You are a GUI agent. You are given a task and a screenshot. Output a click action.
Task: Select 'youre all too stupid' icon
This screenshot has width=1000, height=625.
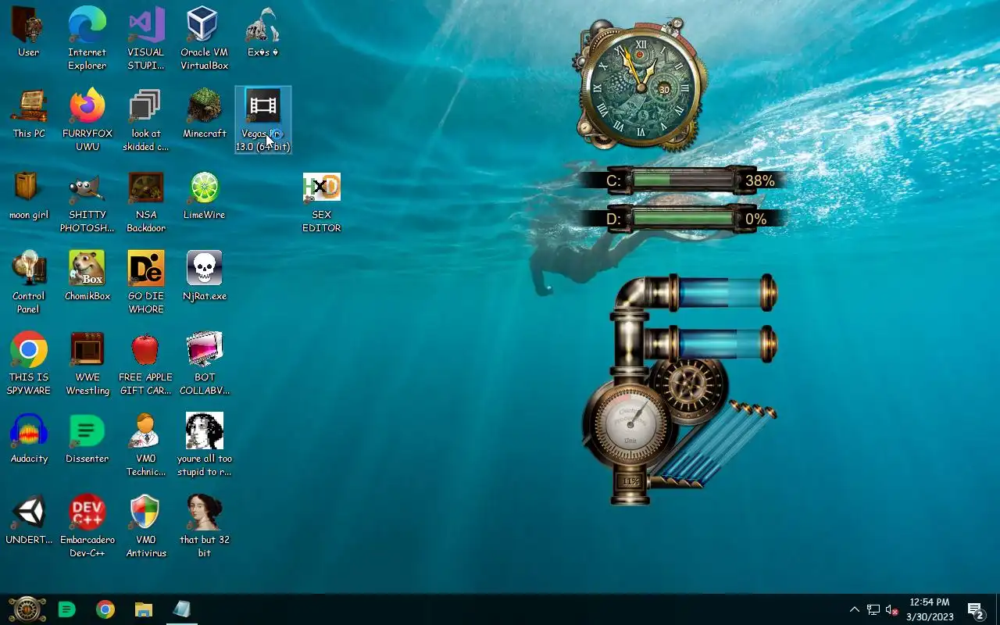coord(204,445)
